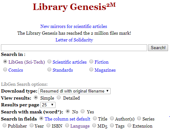The height and width of the screenshot is (134, 170).
Task: Select the MD5 field radio button
Action: [94, 126]
